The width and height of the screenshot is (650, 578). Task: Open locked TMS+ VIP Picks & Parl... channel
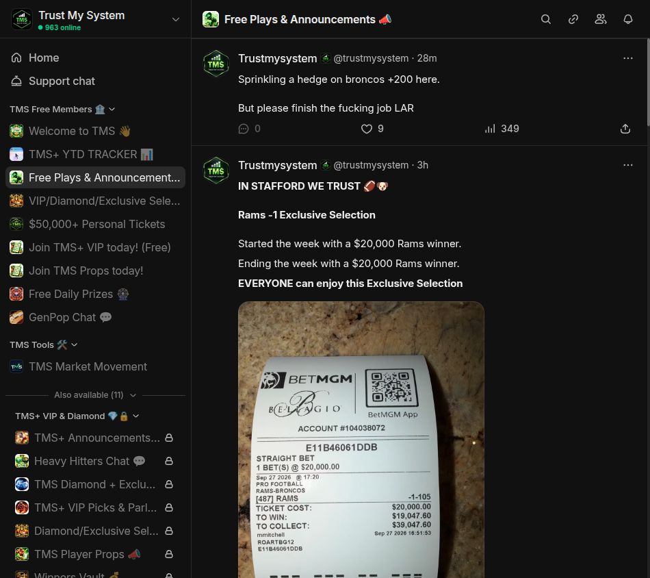tap(95, 507)
